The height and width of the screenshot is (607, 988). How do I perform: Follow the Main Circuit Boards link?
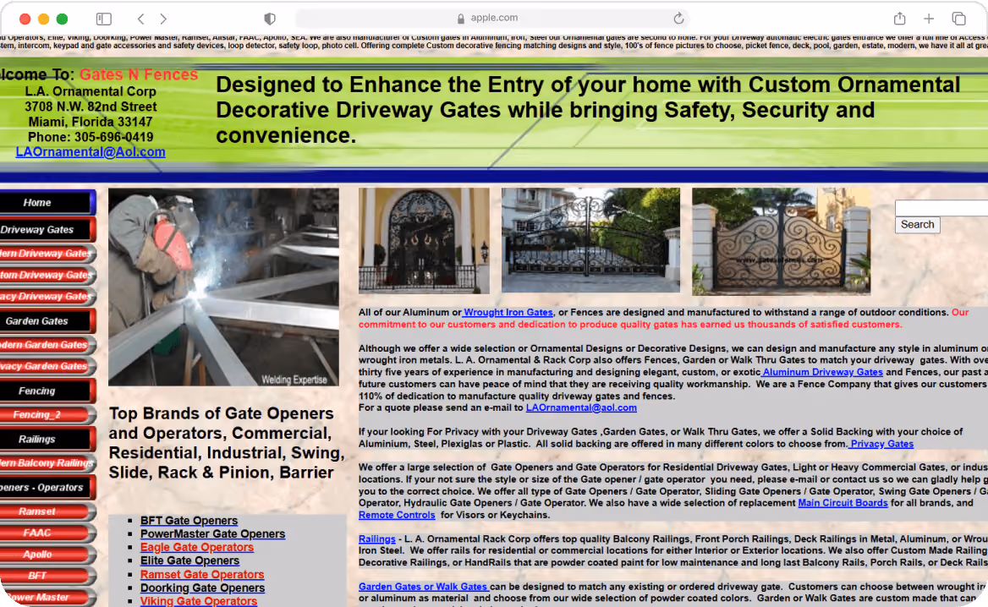pyautogui.click(x=843, y=503)
